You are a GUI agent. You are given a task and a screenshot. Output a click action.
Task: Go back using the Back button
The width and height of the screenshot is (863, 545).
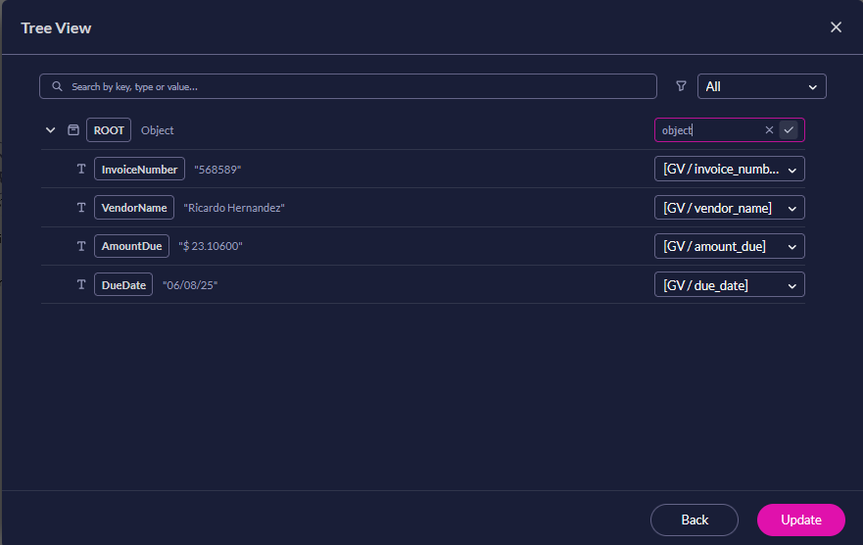click(694, 520)
